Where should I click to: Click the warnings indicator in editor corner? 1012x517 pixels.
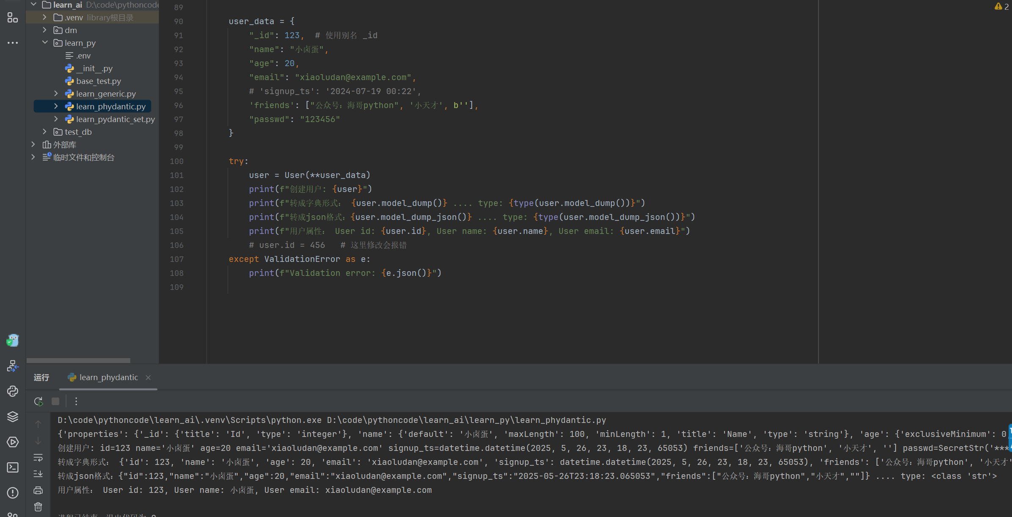[x=1002, y=6]
